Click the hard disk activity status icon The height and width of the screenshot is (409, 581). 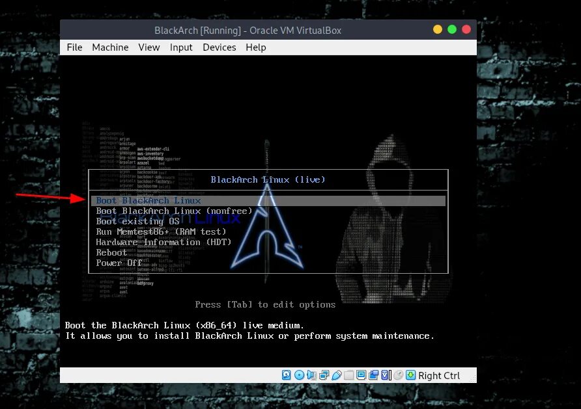click(285, 375)
